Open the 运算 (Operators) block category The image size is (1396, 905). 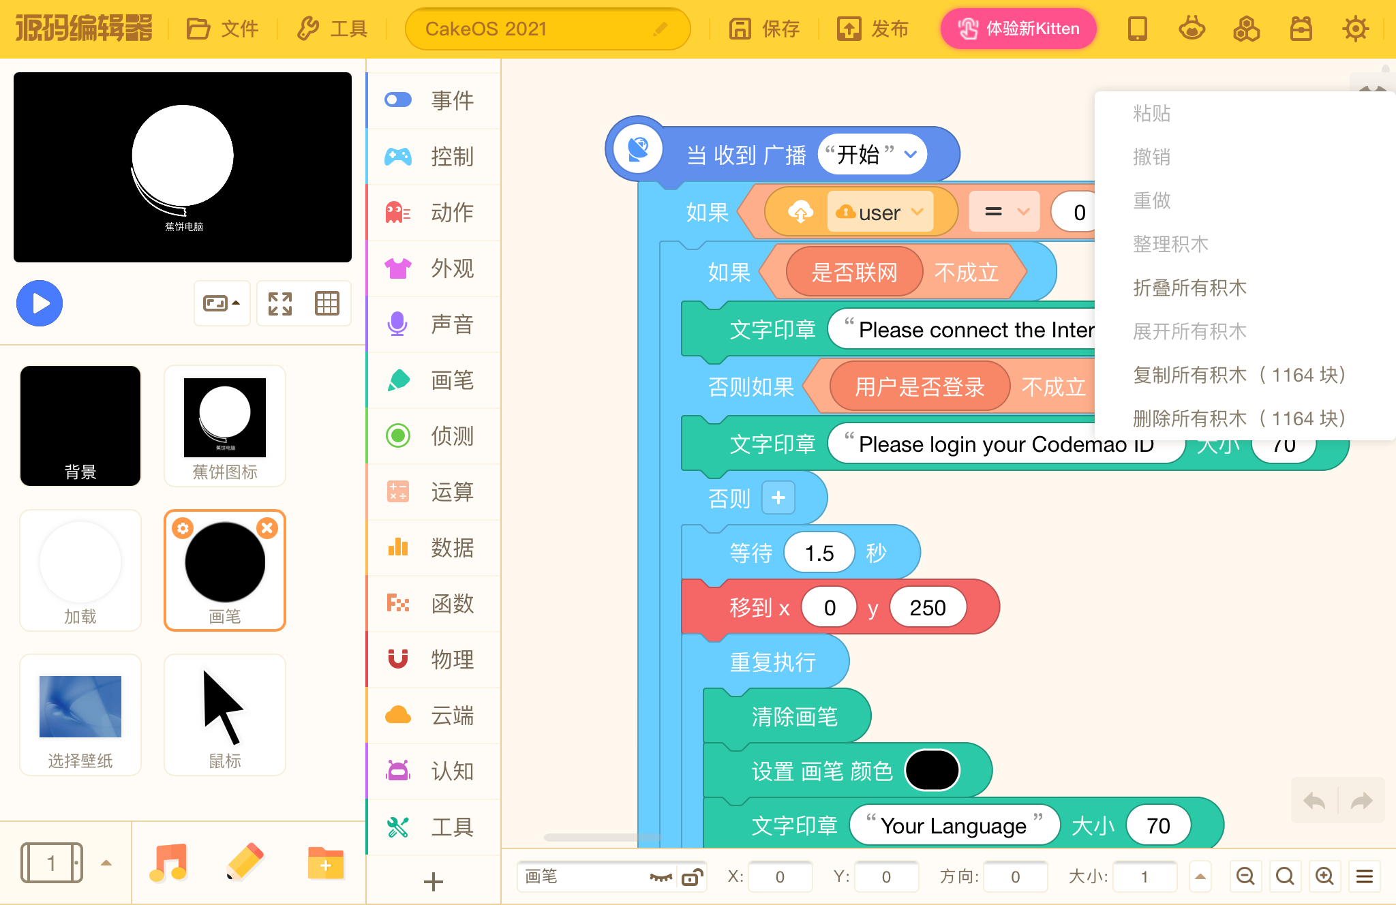434,491
